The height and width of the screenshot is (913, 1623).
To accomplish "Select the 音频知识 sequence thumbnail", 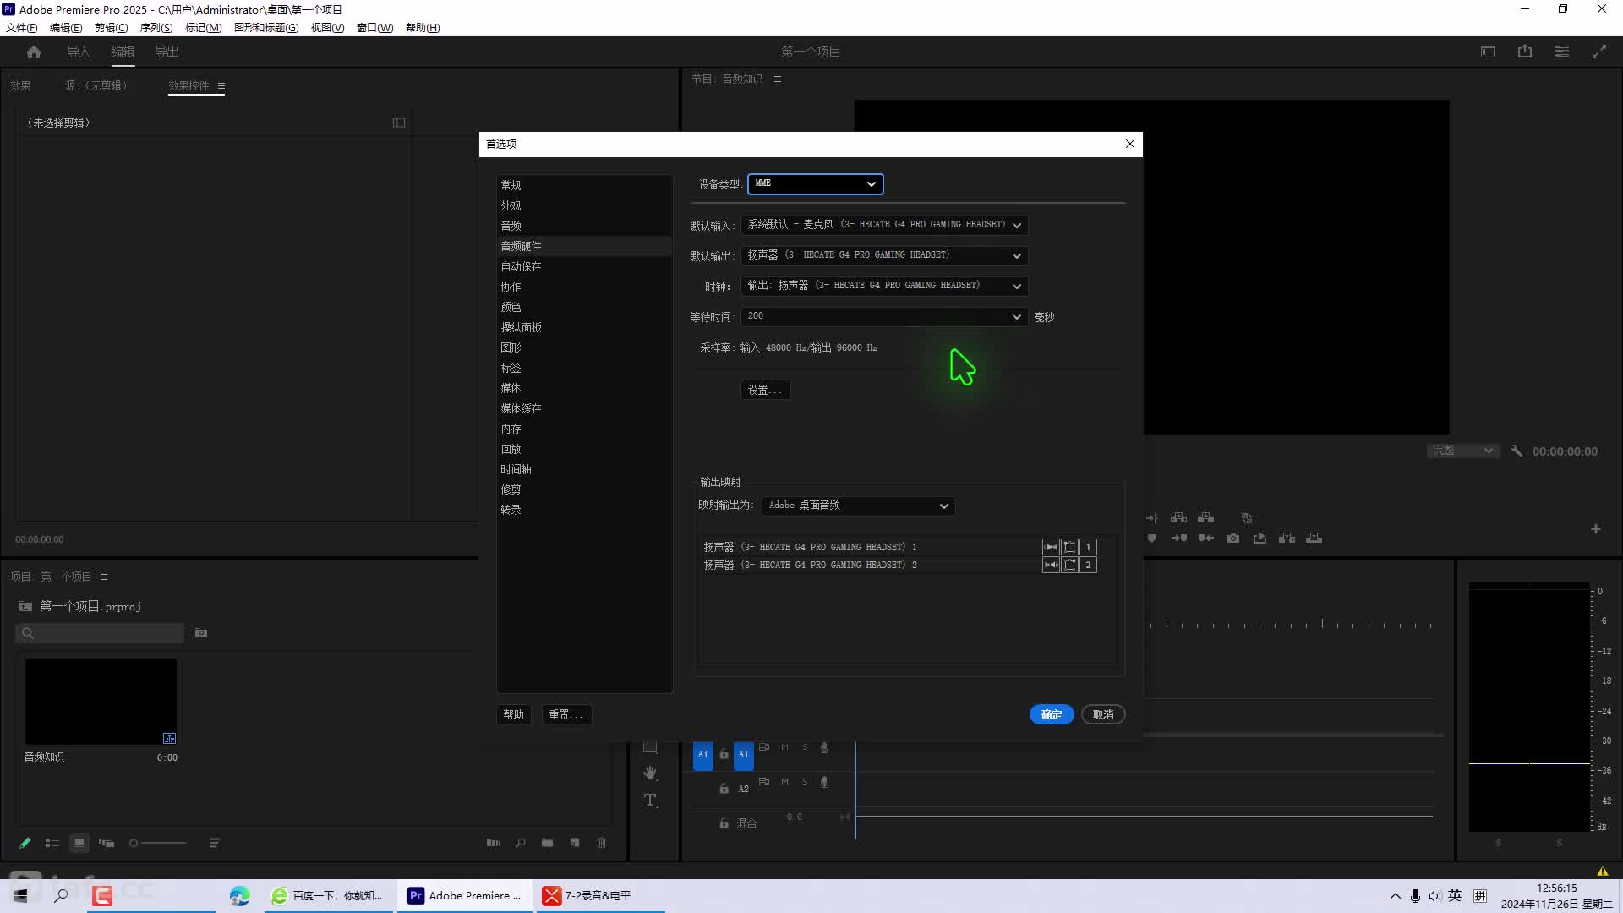I will pyautogui.click(x=101, y=702).
